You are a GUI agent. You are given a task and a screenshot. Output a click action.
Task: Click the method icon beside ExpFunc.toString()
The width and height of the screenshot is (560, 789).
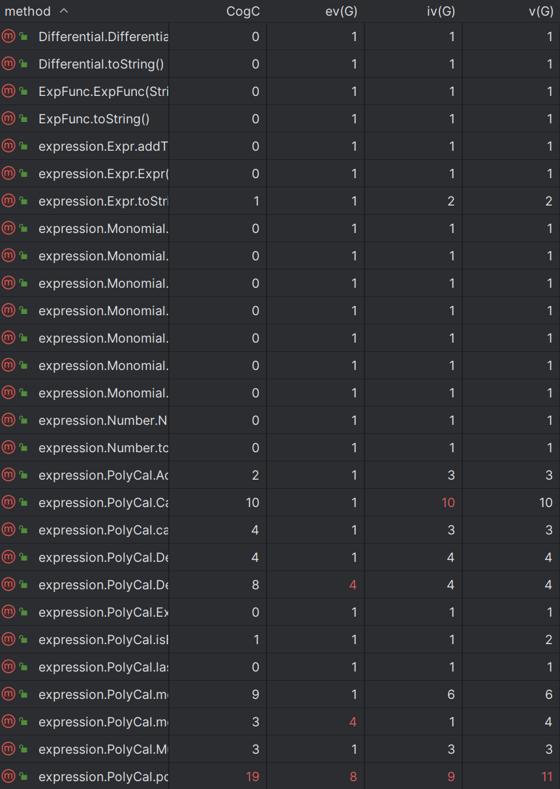click(x=8, y=119)
